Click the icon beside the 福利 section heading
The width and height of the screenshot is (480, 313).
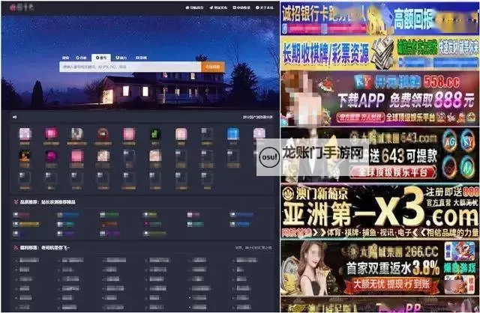coord(16,248)
